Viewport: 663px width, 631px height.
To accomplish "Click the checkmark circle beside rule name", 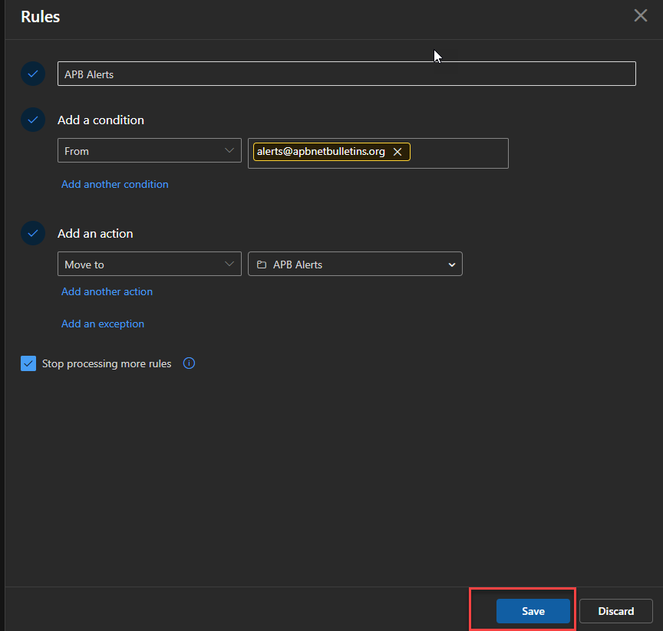I will coord(33,74).
